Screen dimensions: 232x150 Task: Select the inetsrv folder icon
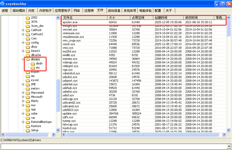(x=28, y=88)
